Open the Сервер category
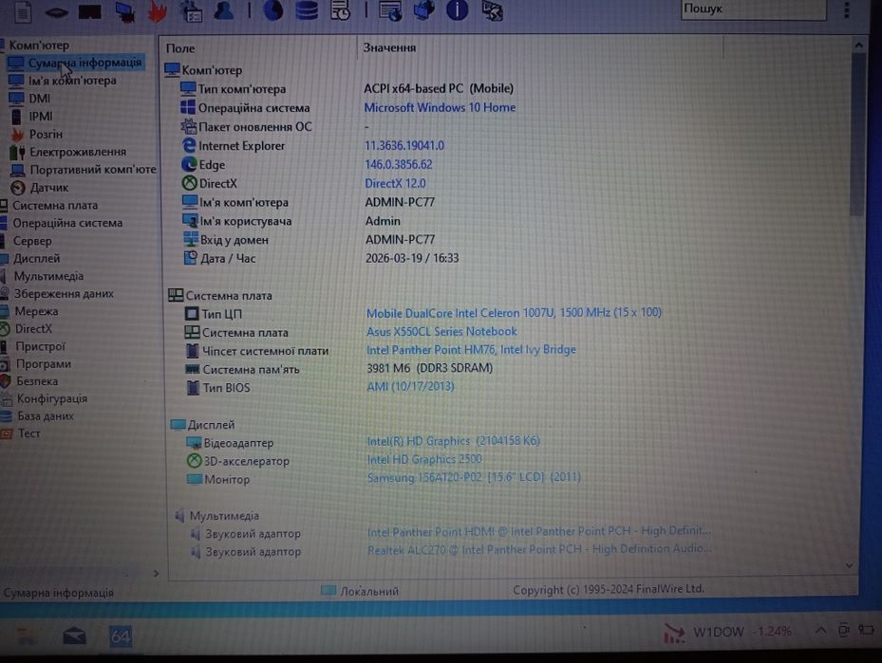The width and height of the screenshot is (882, 663). (x=32, y=241)
